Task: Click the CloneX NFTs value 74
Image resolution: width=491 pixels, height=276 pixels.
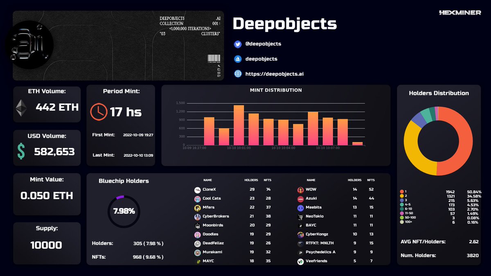Action: [268, 190]
